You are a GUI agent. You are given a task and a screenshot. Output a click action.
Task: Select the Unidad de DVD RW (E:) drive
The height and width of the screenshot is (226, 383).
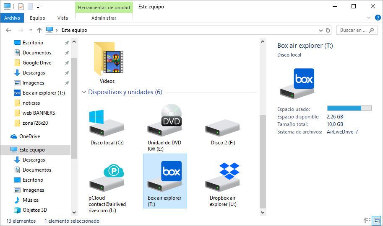pos(164,128)
